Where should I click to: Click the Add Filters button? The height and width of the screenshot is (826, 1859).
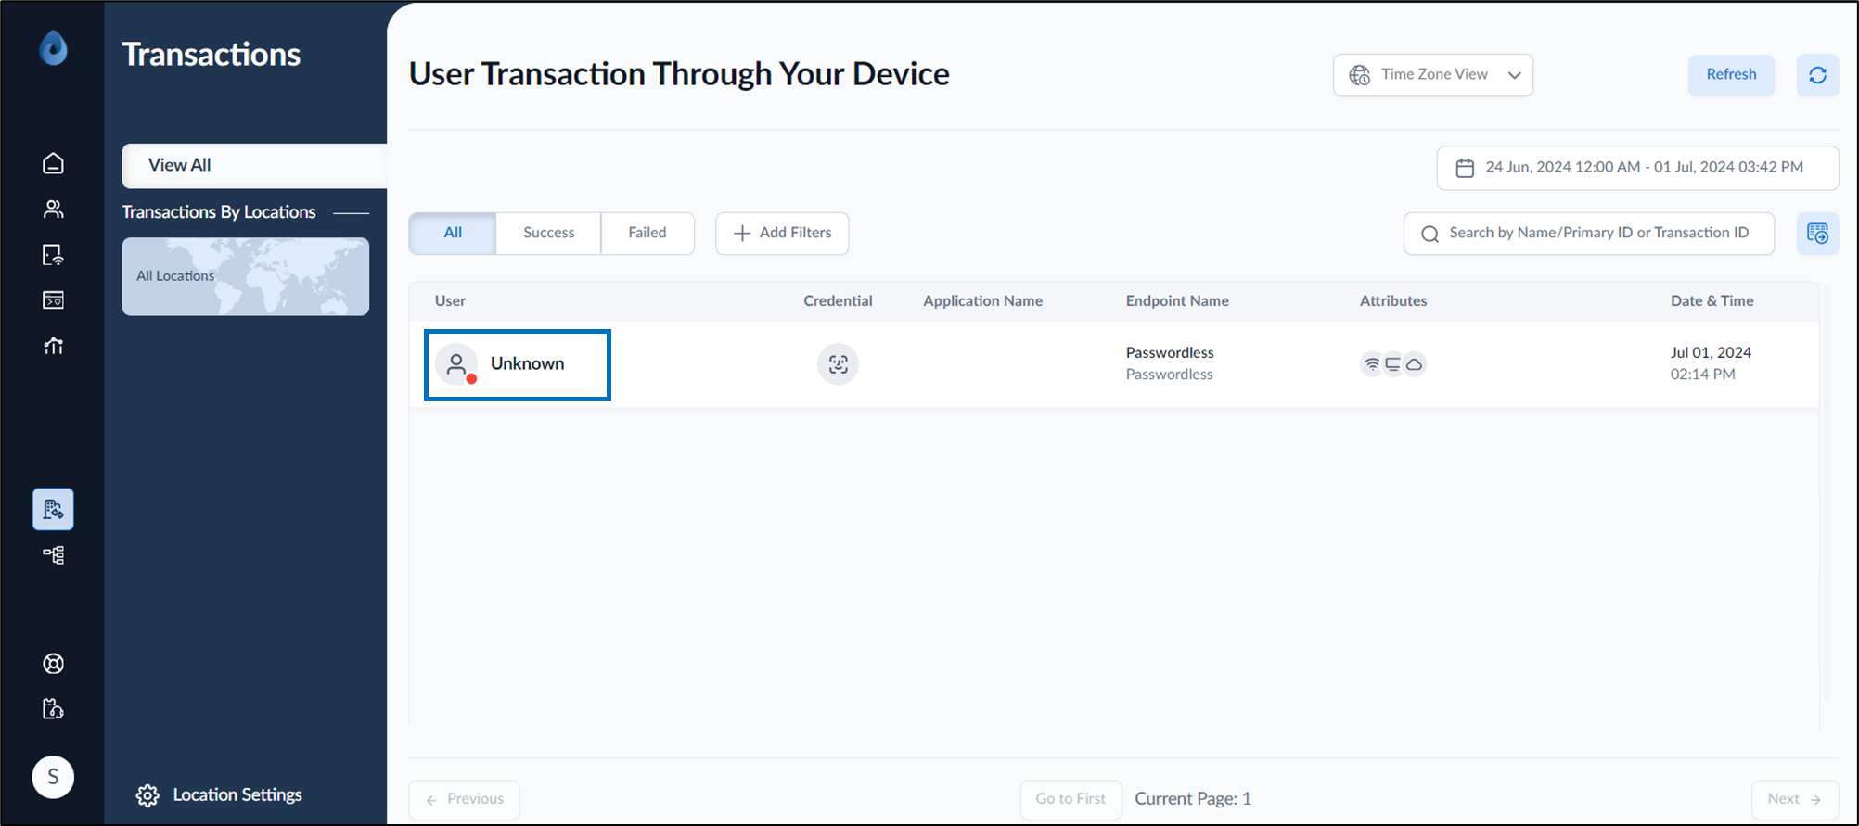click(x=782, y=233)
